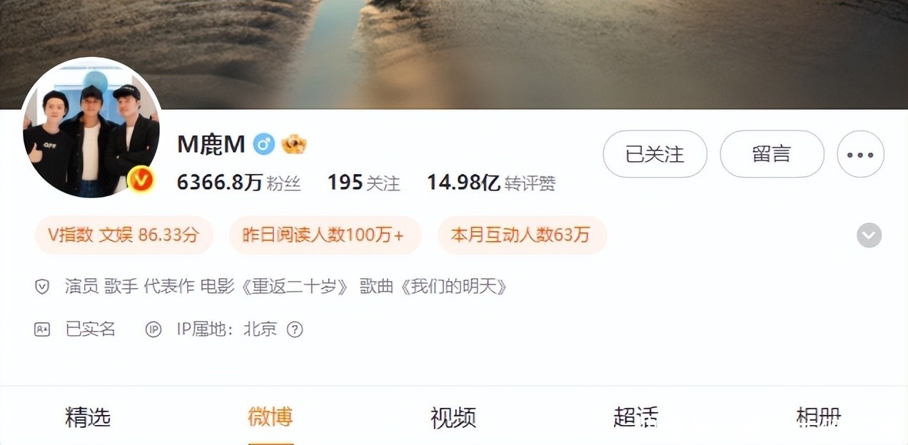The height and width of the screenshot is (445, 908).
Task: Switch to the 精选 tab
Action: pos(88,418)
